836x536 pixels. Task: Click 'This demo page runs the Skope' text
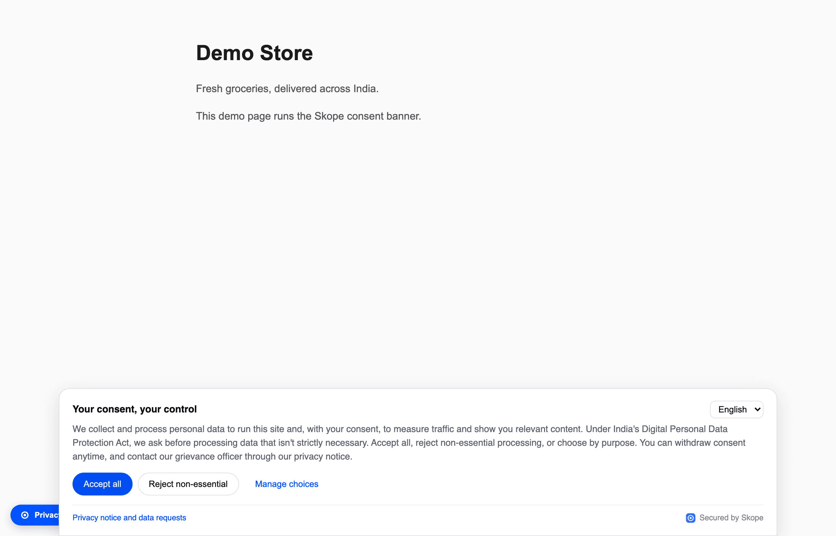point(270,116)
